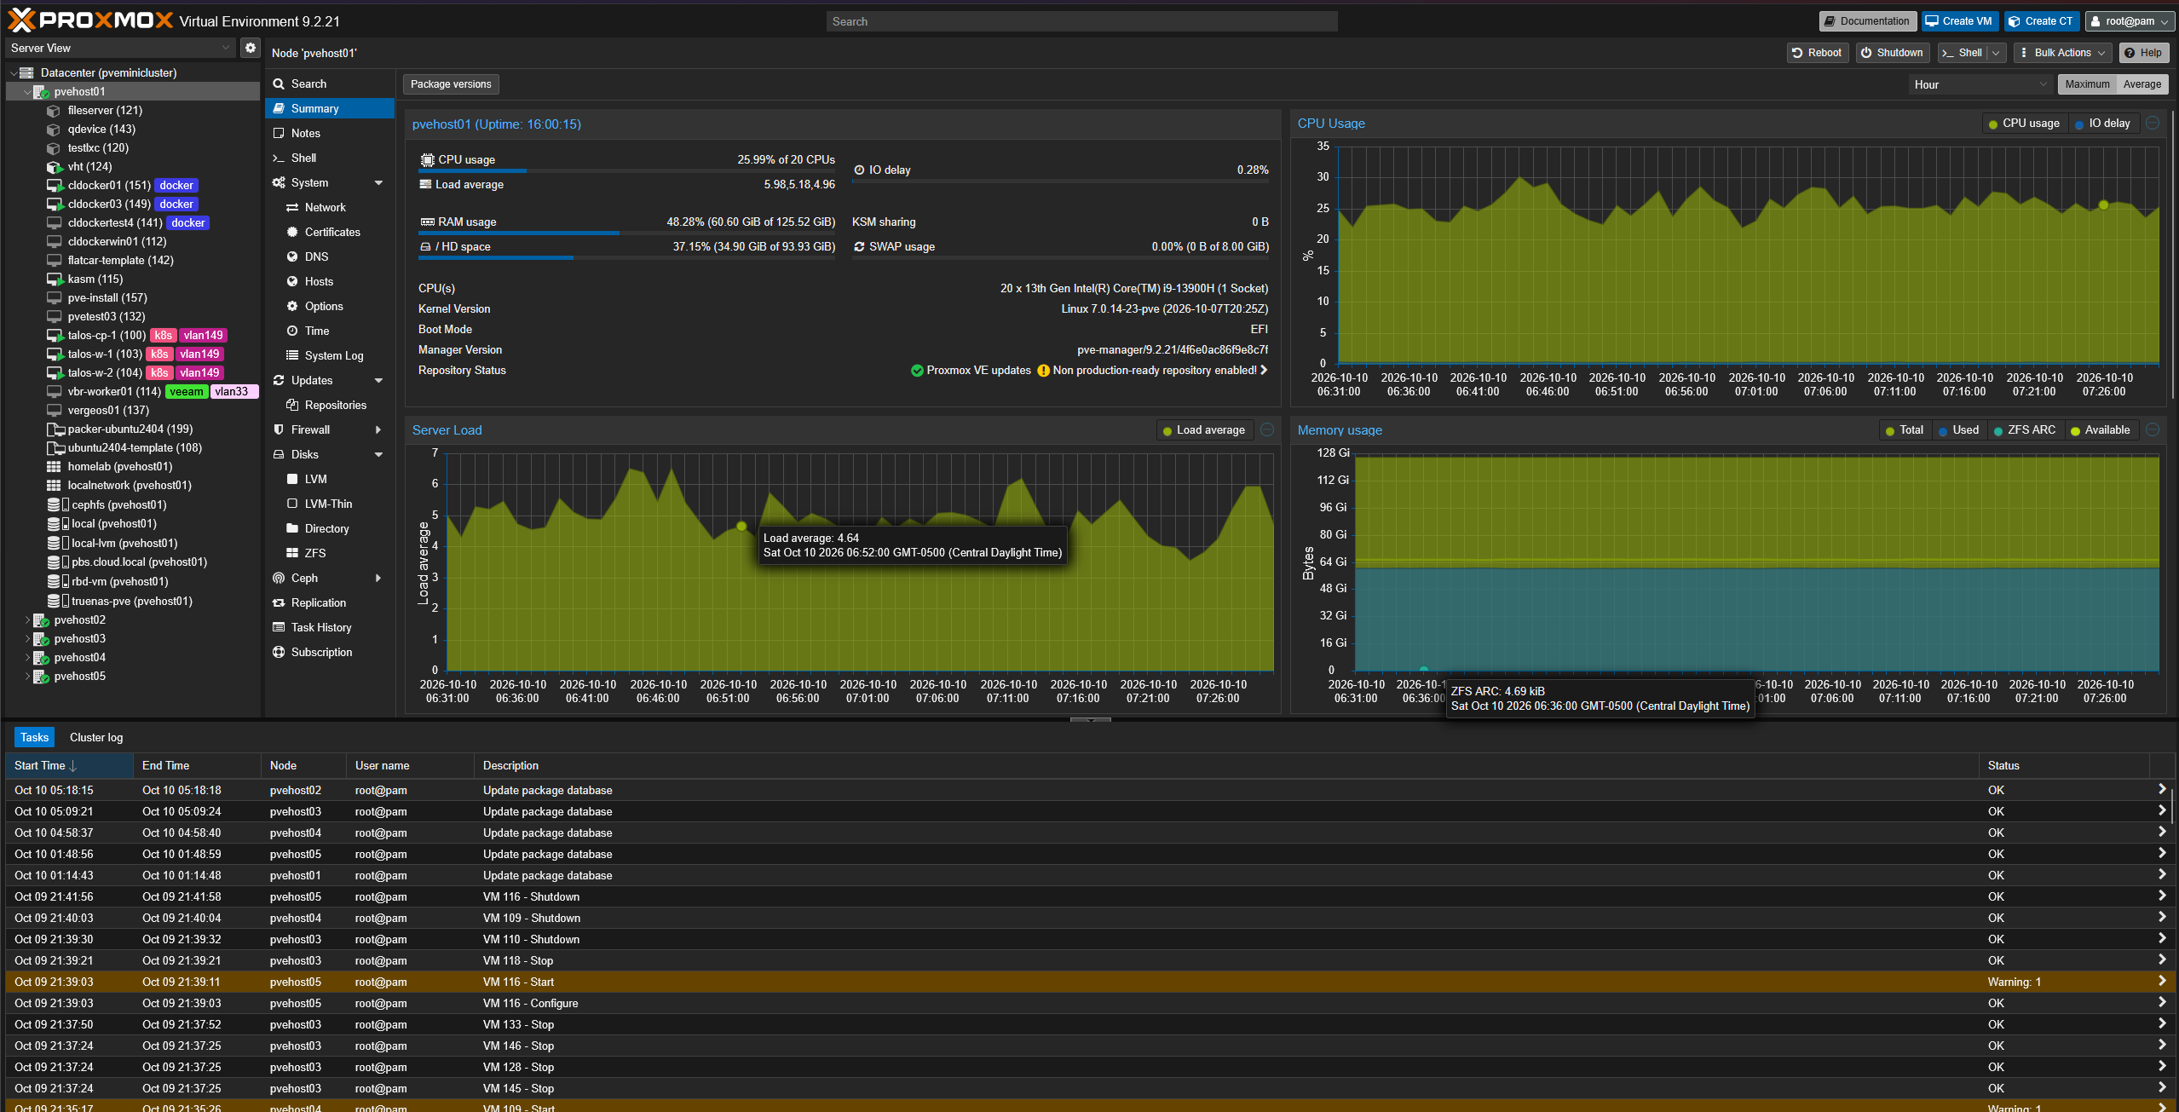Screen dimensions: 2179x1112
Task: Open the Time settings item
Action: pyautogui.click(x=316, y=331)
